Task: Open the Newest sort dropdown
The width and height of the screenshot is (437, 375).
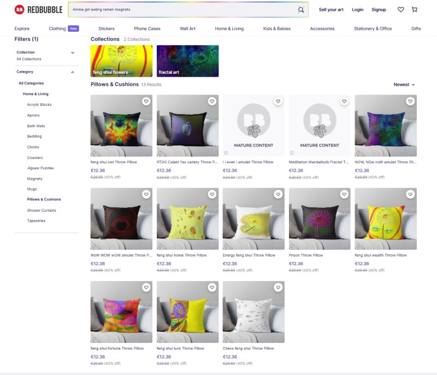Action: 404,85
